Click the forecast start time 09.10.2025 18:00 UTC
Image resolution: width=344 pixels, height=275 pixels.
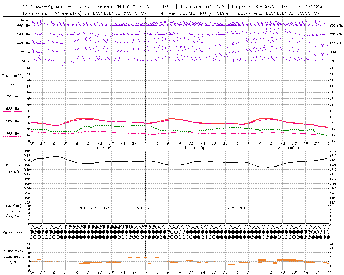tap(121, 13)
